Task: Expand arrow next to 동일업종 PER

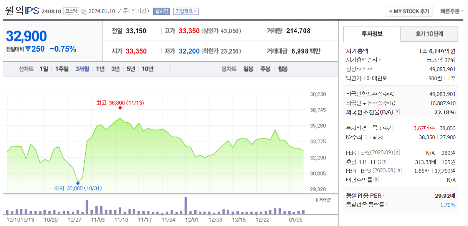Action: (x=384, y=195)
